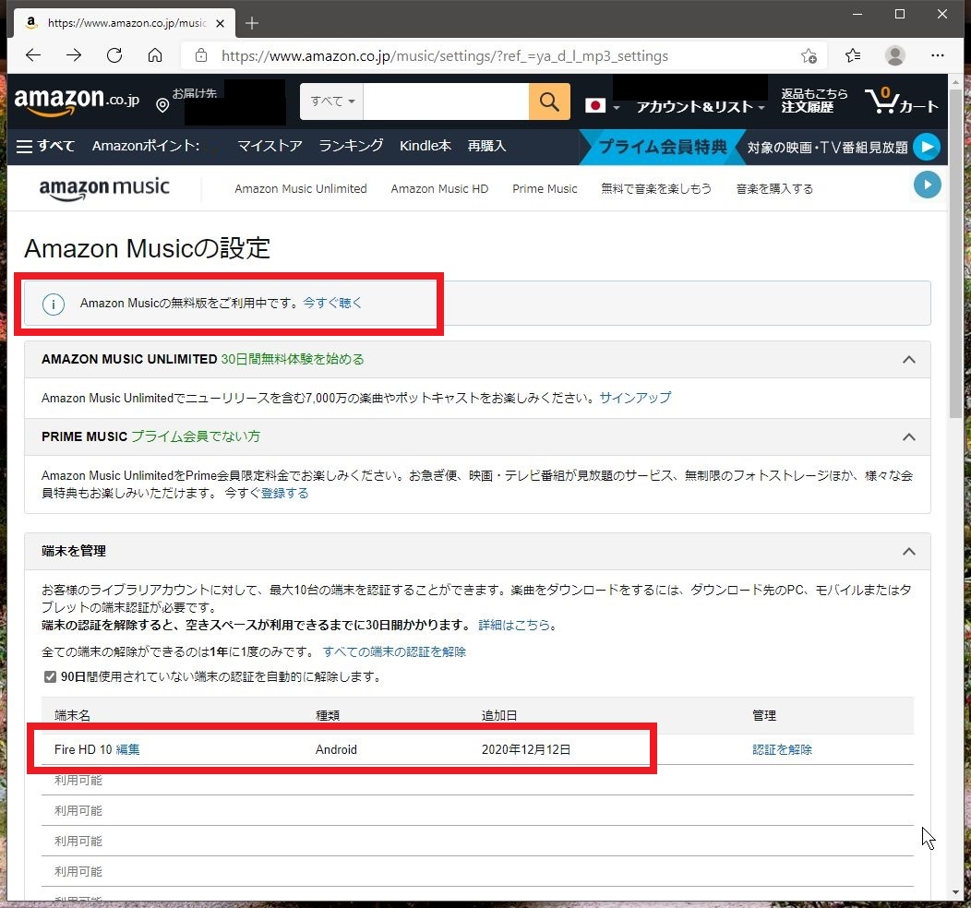Add this page to favorites star icon
This screenshot has width=971, height=908.
tap(809, 56)
